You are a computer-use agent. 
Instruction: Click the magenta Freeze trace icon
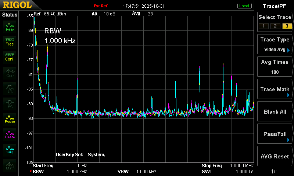coord(10,135)
